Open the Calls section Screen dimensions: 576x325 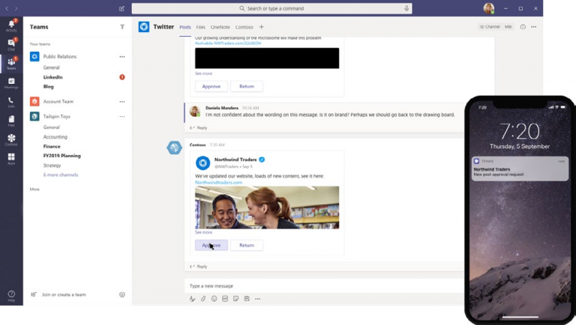point(10,101)
